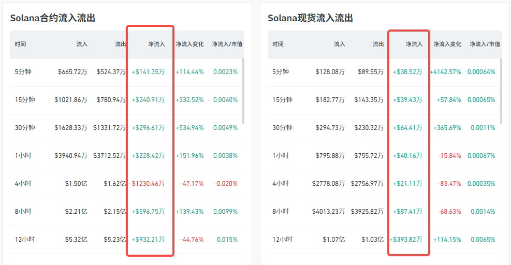Click the $3925.82万 outflow cell
Image resolution: width=511 pixels, height=265 pixels.
pos(367,212)
